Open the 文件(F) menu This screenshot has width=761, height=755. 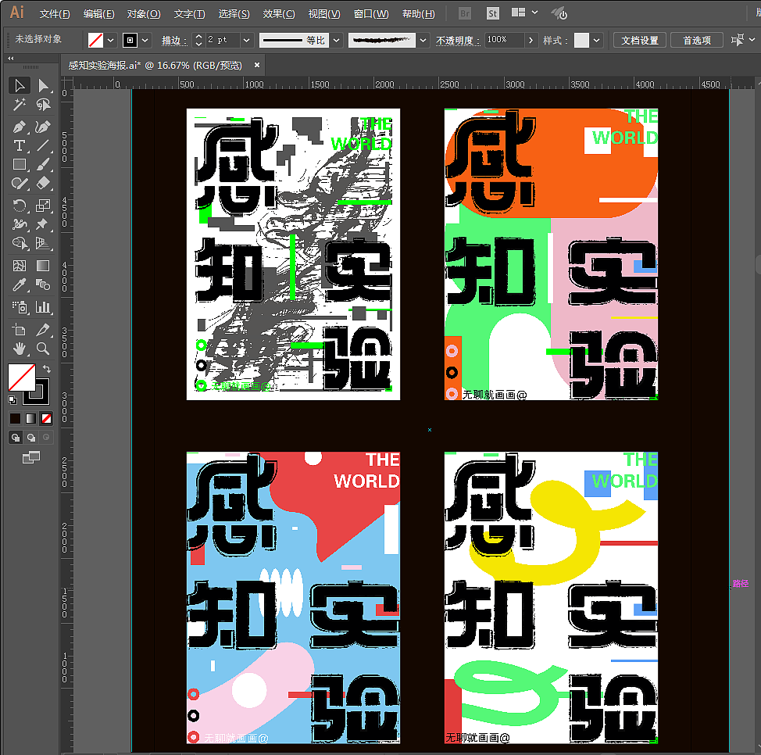click(x=55, y=14)
